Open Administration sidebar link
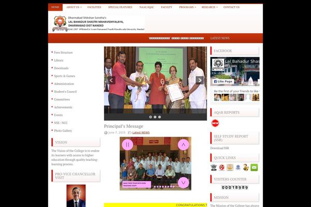The width and height of the screenshot is (311, 207). pyautogui.click(x=64, y=84)
